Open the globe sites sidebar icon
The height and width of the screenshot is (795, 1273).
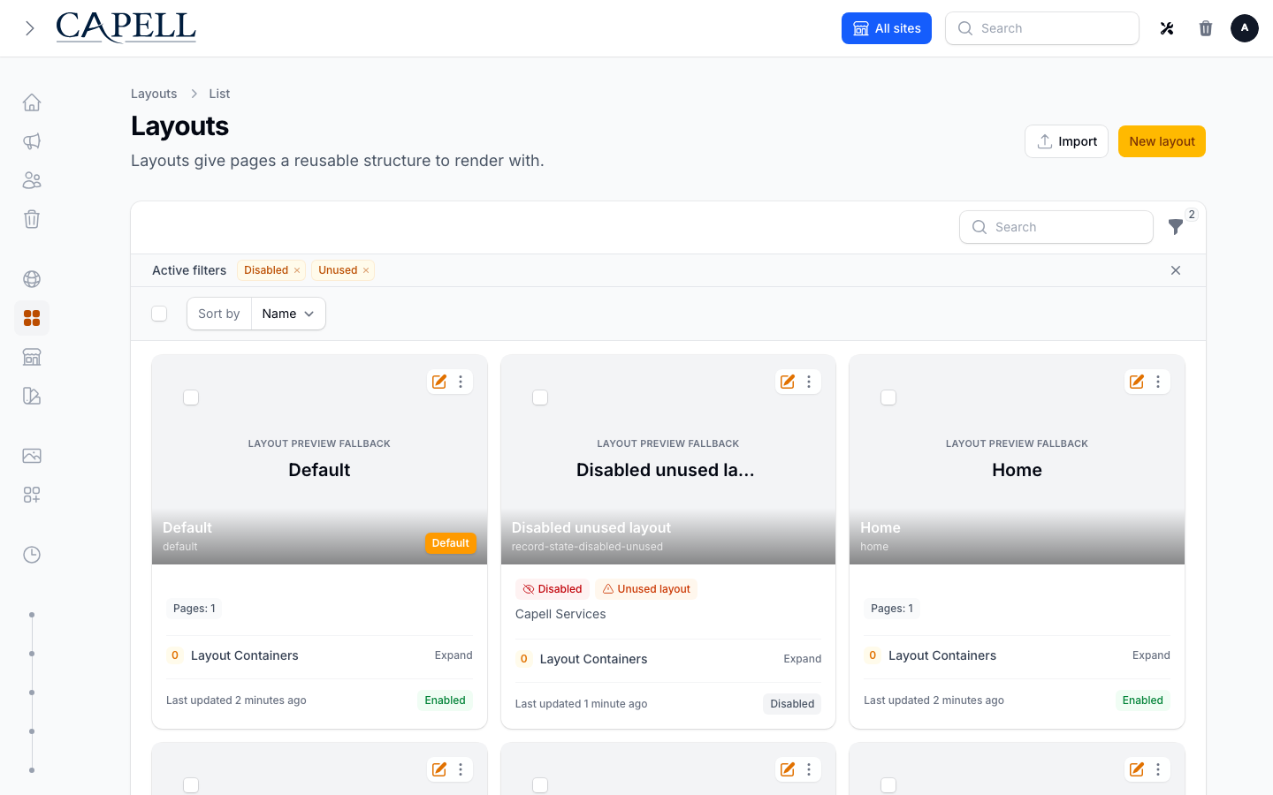point(32,279)
